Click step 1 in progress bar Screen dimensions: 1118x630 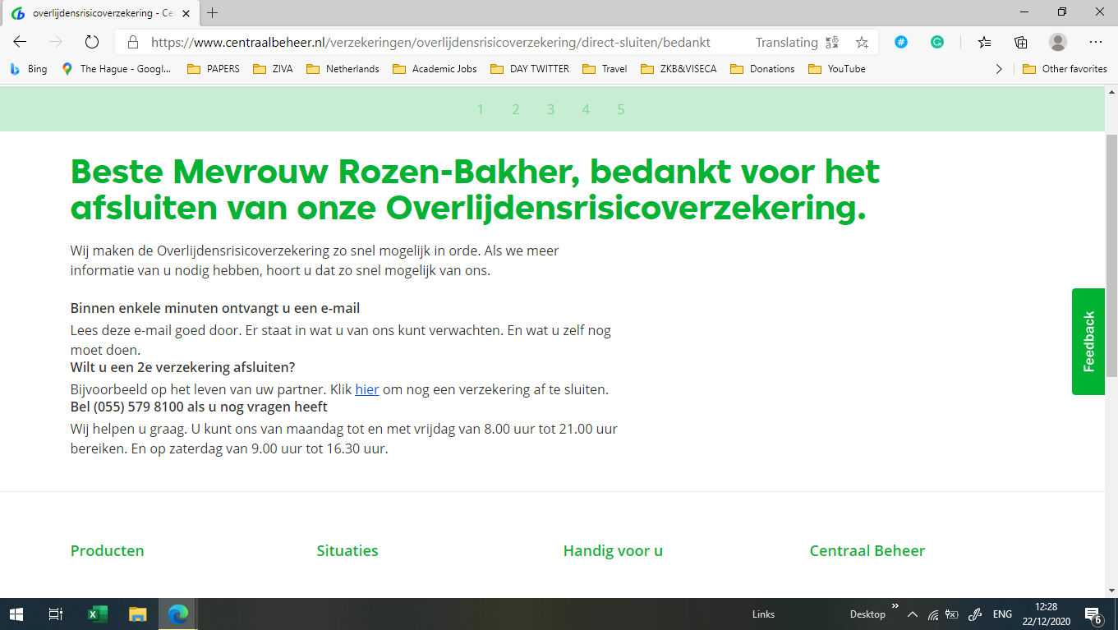(x=481, y=109)
